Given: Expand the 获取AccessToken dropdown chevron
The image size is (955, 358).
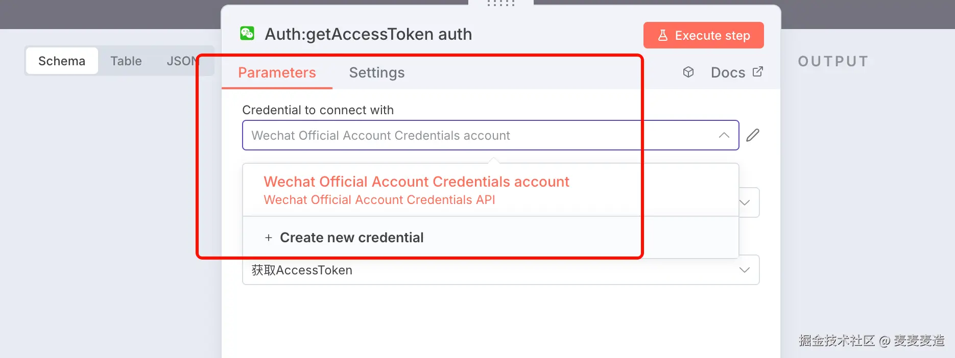Looking at the screenshot, I should [744, 270].
